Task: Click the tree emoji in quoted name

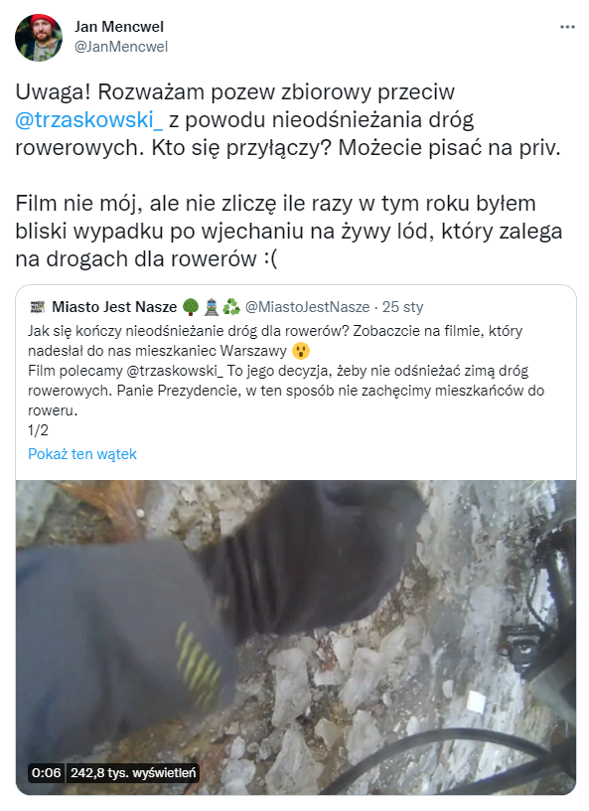Action: (x=191, y=307)
